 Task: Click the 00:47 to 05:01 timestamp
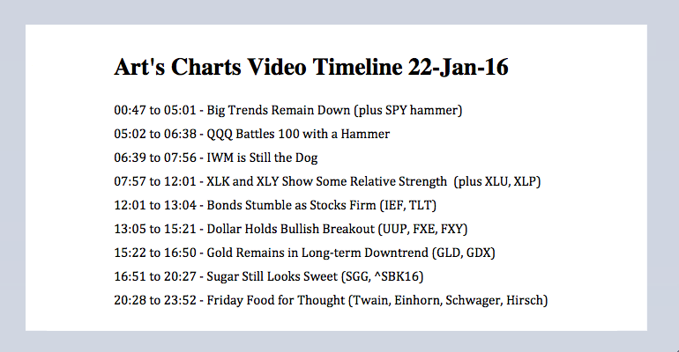point(154,111)
